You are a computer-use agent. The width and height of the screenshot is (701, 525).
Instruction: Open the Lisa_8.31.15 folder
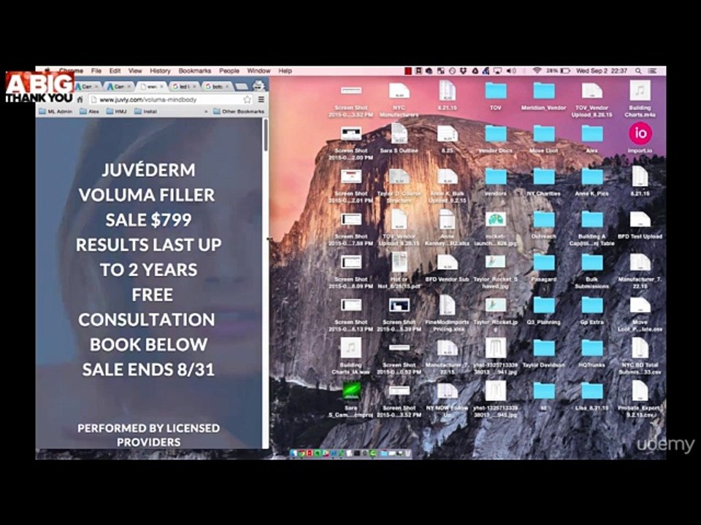click(x=592, y=391)
